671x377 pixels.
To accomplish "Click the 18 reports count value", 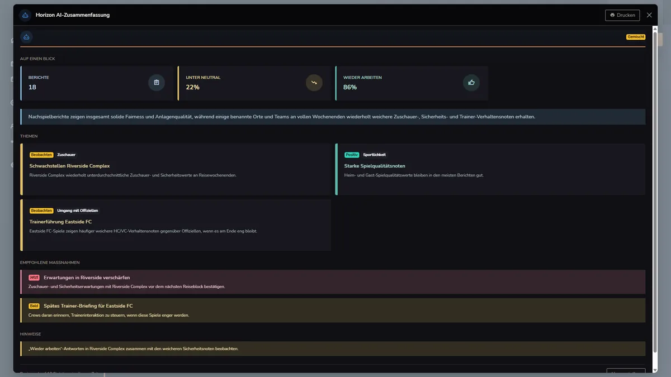I will click(x=32, y=87).
